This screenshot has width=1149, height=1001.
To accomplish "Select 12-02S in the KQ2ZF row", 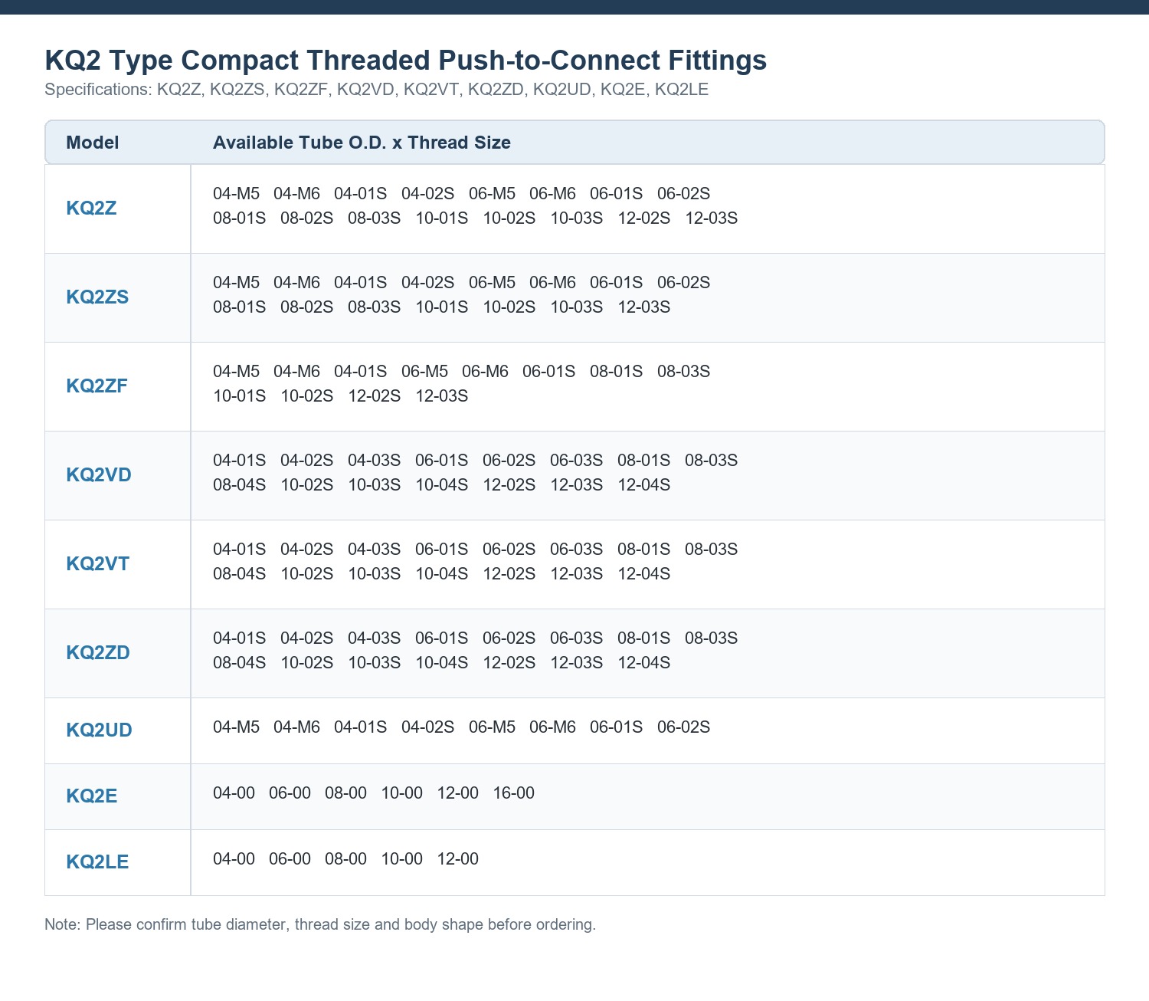I will click(375, 396).
